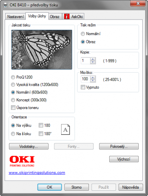Select ProQ1200 print quality
This screenshot has width=148, height=196.
[x=22, y=77]
